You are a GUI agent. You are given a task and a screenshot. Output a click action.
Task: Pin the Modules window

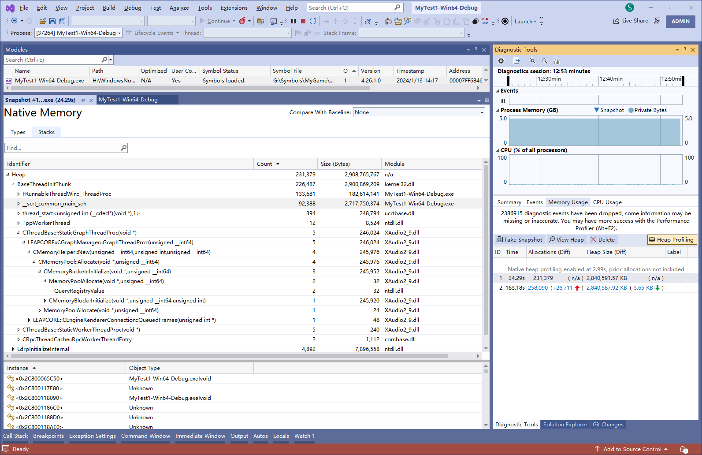click(476, 50)
